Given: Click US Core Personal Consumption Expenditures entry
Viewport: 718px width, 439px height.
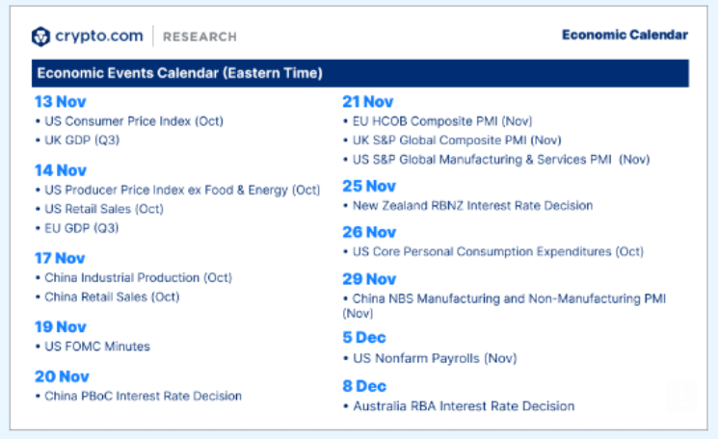Looking at the screenshot, I should [x=497, y=251].
